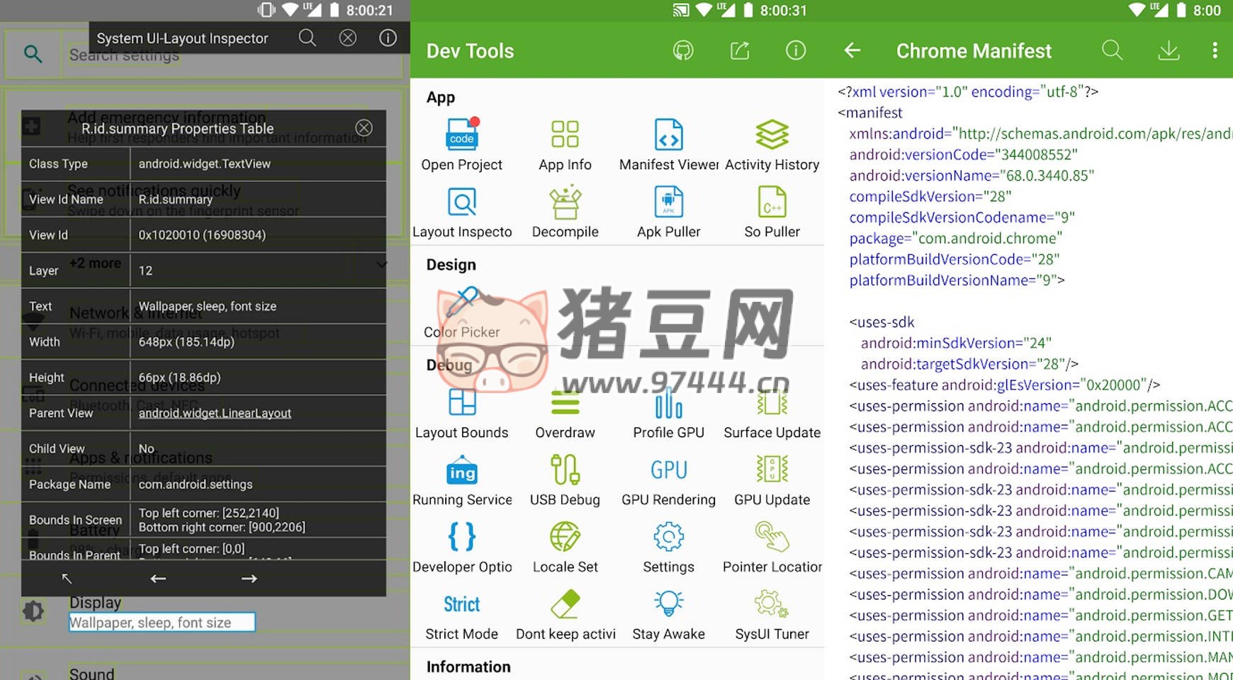
Task: Go to next view with right arrow
Action: point(249,579)
